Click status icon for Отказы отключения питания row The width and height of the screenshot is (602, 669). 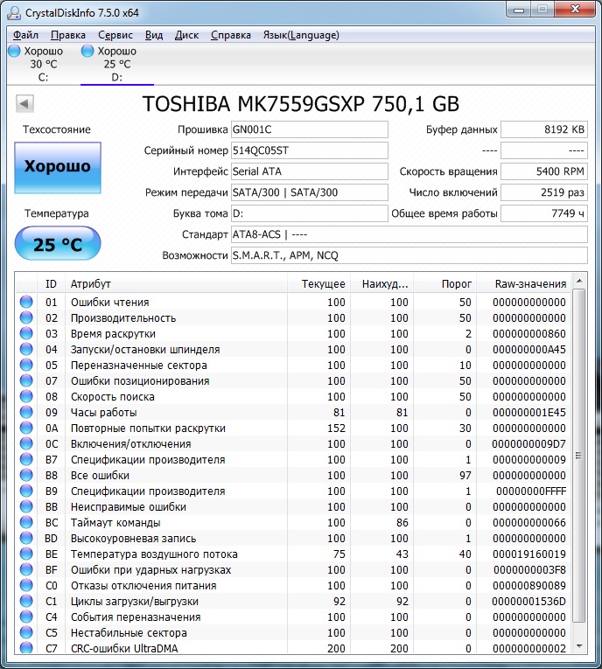[x=26, y=585]
